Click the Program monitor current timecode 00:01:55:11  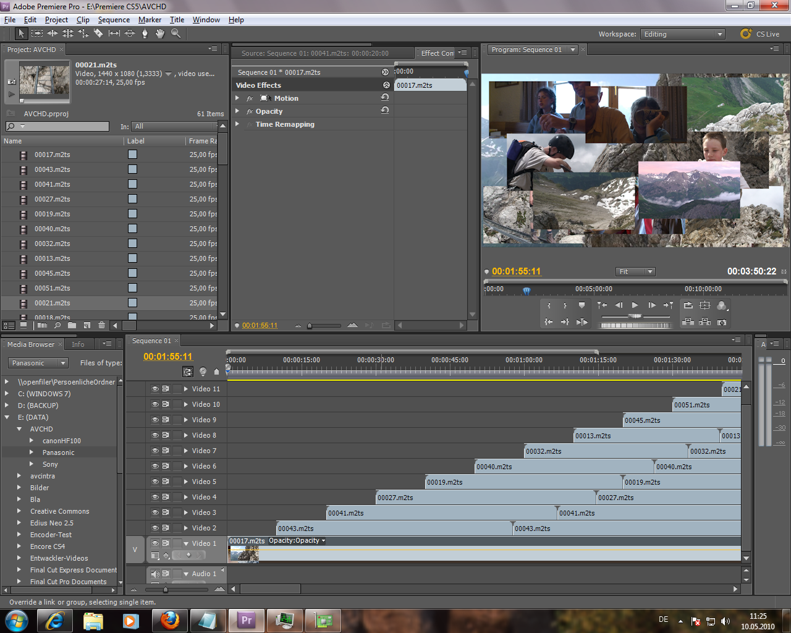516,271
